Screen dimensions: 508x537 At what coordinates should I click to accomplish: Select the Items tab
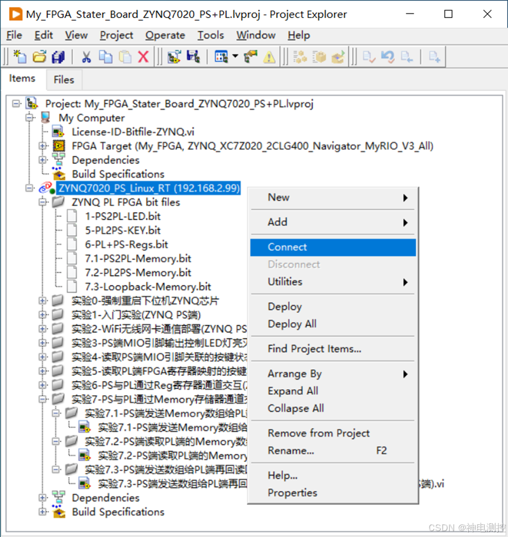[22, 78]
